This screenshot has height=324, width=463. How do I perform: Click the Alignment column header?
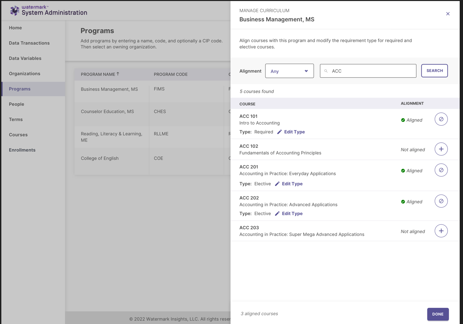pos(412,103)
